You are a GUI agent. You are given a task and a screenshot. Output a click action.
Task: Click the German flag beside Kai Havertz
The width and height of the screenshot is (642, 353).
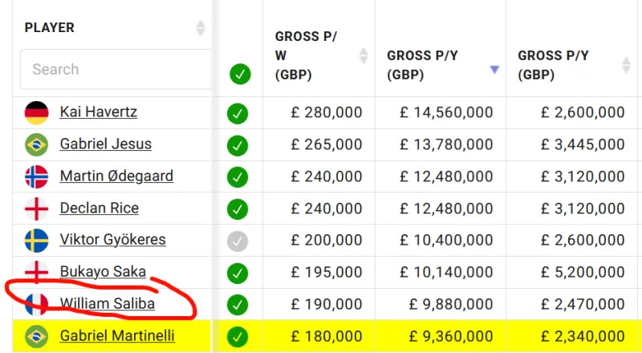click(37, 112)
